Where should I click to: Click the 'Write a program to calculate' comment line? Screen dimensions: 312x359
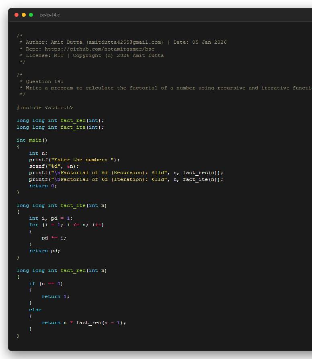coord(166,88)
